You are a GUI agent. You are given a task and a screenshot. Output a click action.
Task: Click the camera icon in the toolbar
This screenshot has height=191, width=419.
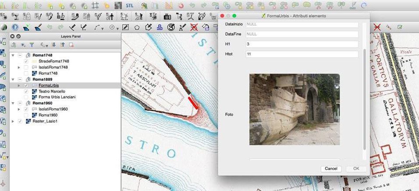(x=167, y=17)
